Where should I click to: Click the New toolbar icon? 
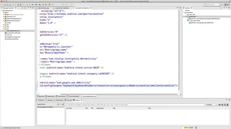point(1,5)
